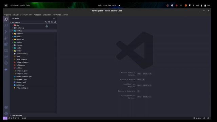
Task: Open notifications bell in status bar
Action: coord(208,118)
